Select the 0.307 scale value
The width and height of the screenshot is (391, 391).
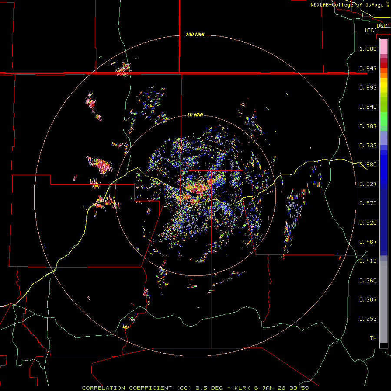coord(368,300)
